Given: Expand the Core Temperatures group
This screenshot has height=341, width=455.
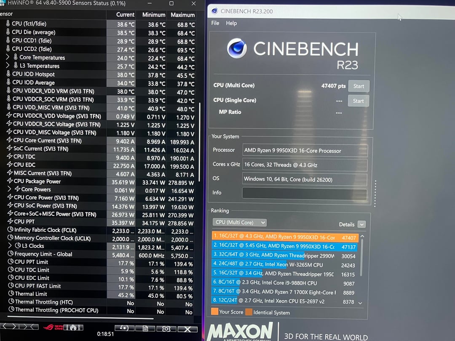Looking at the screenshot, I should [8, 57].
